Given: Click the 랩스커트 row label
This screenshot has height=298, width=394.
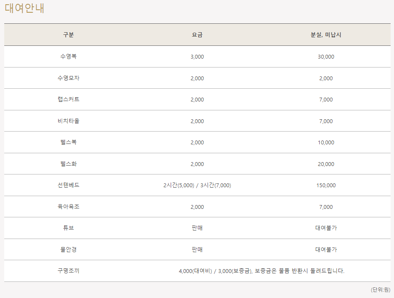Looking at the screenshot, I should pos(68,99).
